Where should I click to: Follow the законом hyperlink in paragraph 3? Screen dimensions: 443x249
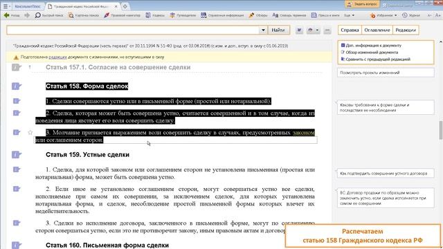coord(303,133)
